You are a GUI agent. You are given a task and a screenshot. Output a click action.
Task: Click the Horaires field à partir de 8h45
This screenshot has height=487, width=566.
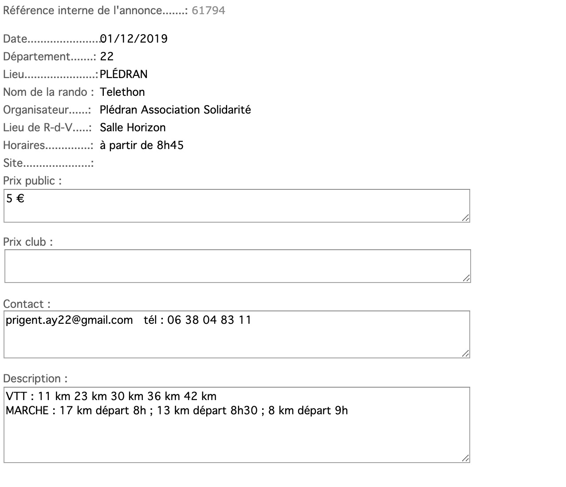tap(141, 145)
